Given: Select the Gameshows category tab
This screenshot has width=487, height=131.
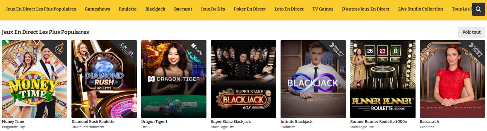Looking at the screenshot, I should [97, 9].
